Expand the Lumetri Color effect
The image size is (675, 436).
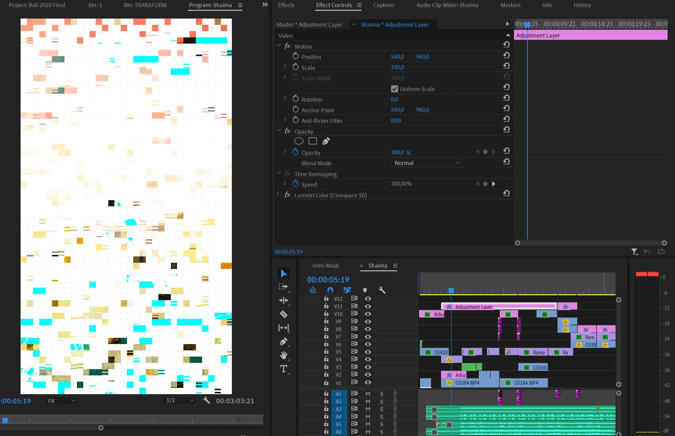pyautogui.click(x=278, y=194)
